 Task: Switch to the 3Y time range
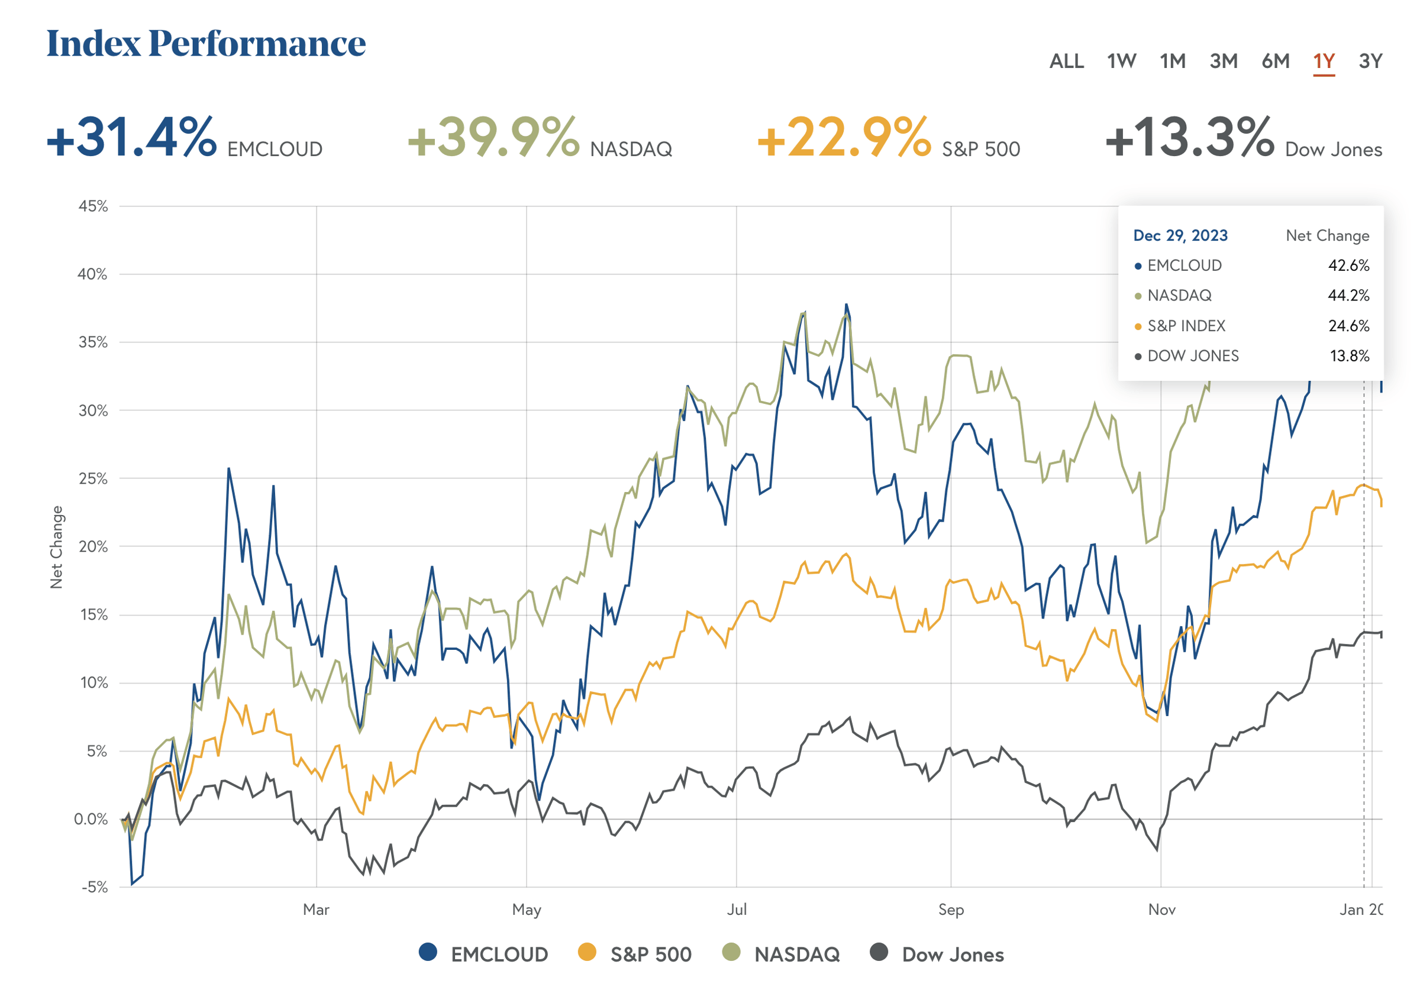pyautogui.click(x=1371, y=61)
